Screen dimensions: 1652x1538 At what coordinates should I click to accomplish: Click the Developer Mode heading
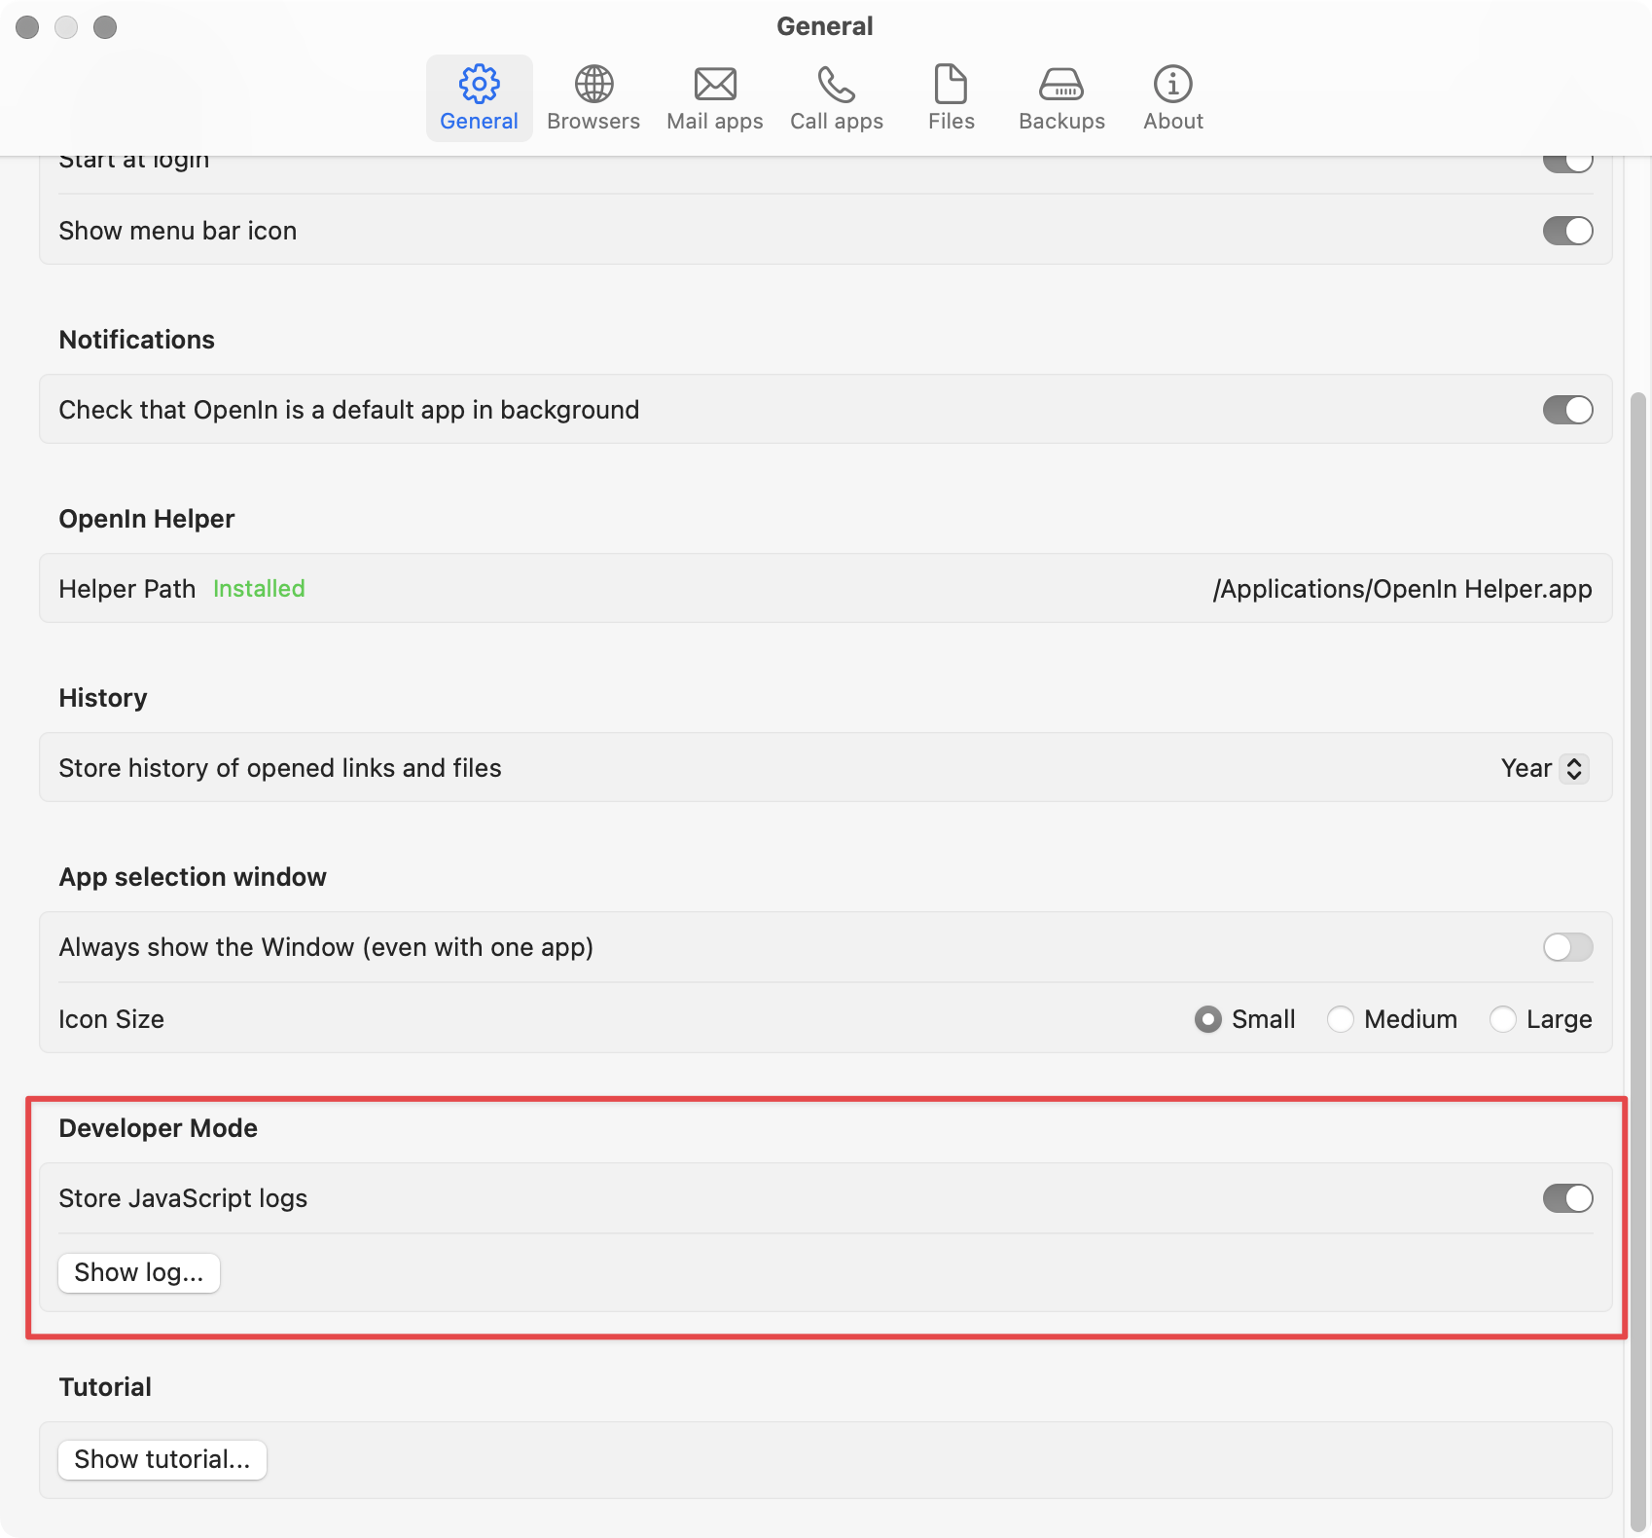(159, 1128)
